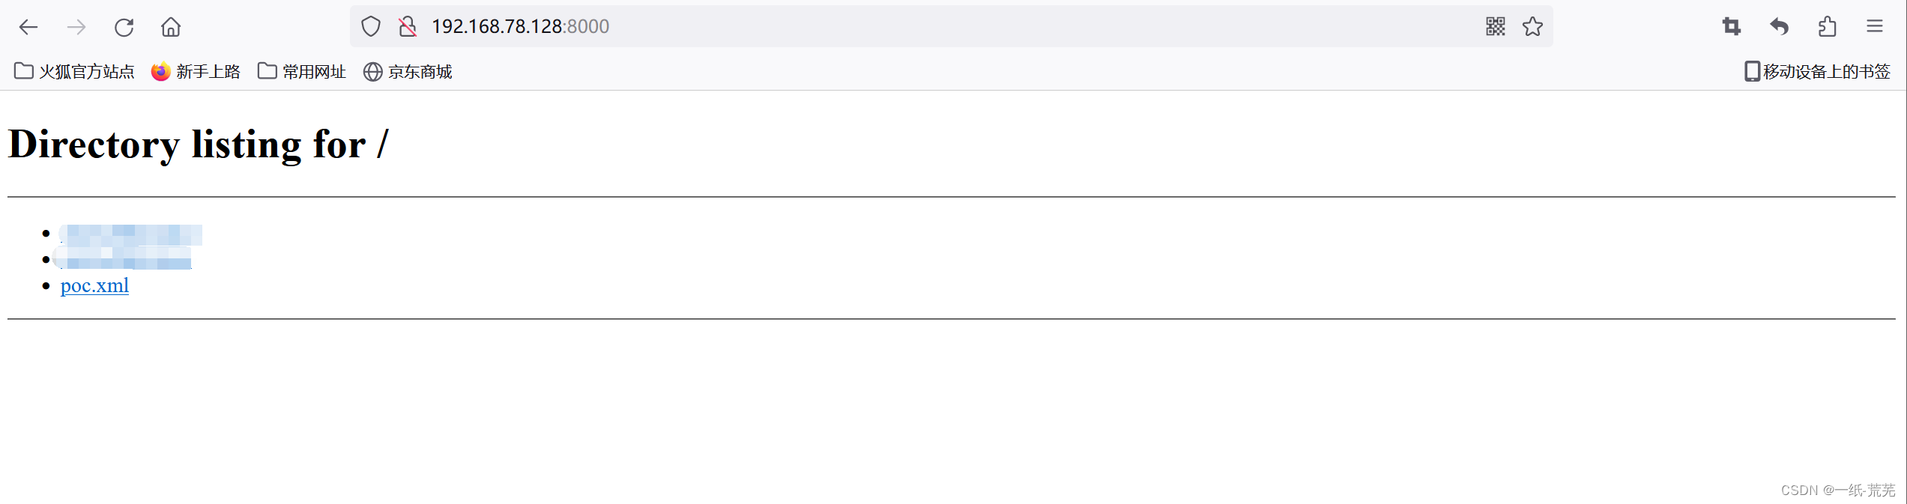Launch the screenshot crop tool
This screenshot has height=504, width=1907.
(x=1732, y=27)
